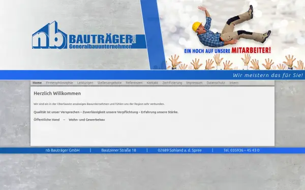Viewport: 305px width, 190px height.
Task: Click '02689 Sohland a. d. Spree' in footer
Action: pyautogui.click(x=180, y=150)
